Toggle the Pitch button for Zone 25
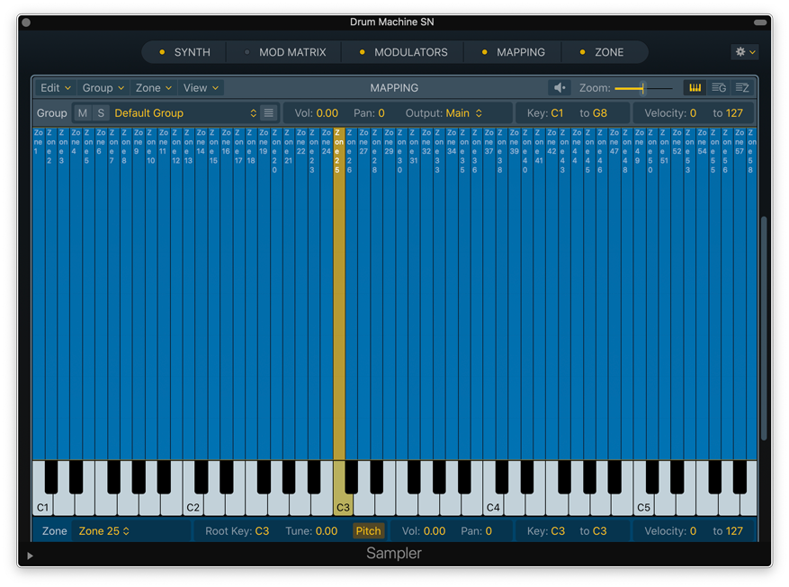Screen dimensions: 789x587 click(x=368, y=530)
